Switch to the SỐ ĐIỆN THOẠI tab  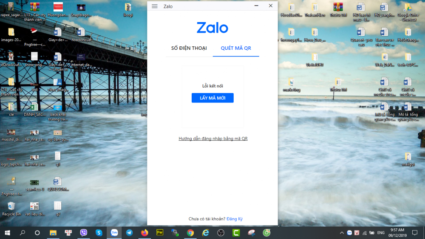pyautogui.click(x=189, y=48)
